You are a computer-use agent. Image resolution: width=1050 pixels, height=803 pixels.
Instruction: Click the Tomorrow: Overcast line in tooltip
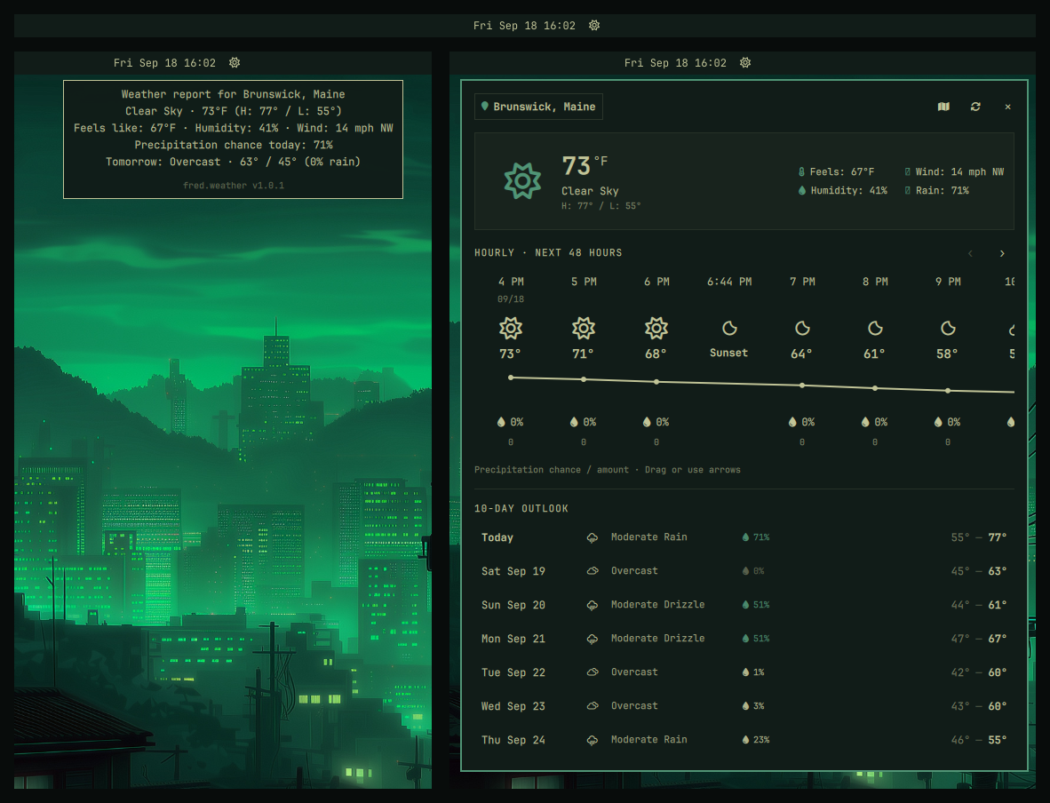(x=233, y=162)
